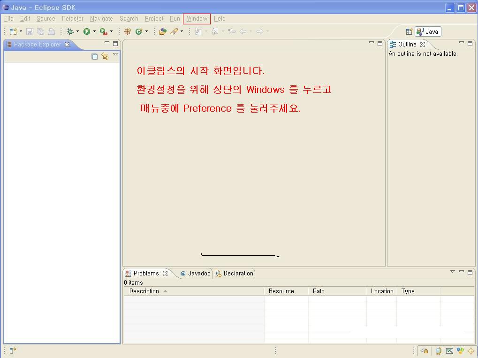This screenshot has height=358, width=478.
Task: Select the Package Explorer tab
Action: pyautogui.click(x=38, y=45)
